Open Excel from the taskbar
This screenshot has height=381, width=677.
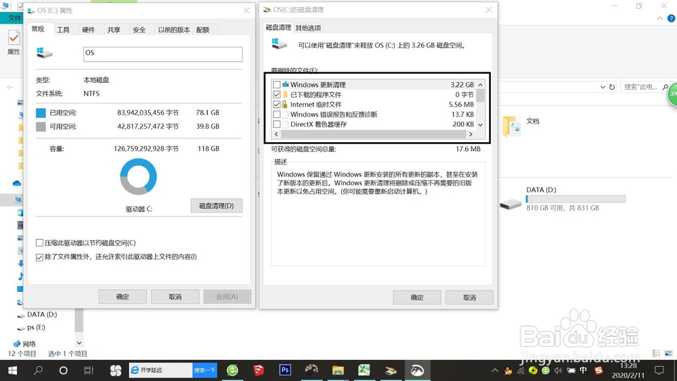[364, 370]
